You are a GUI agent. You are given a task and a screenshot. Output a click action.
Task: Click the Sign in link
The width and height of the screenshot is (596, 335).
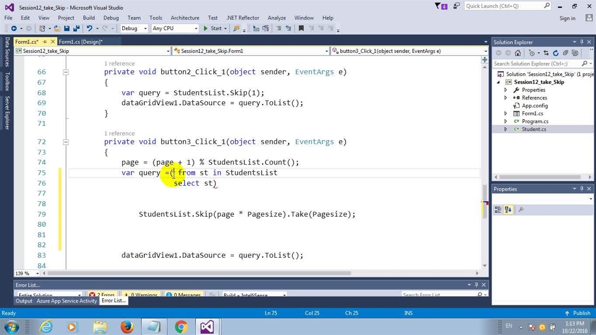pyautogui.click(x=567, y=18)
